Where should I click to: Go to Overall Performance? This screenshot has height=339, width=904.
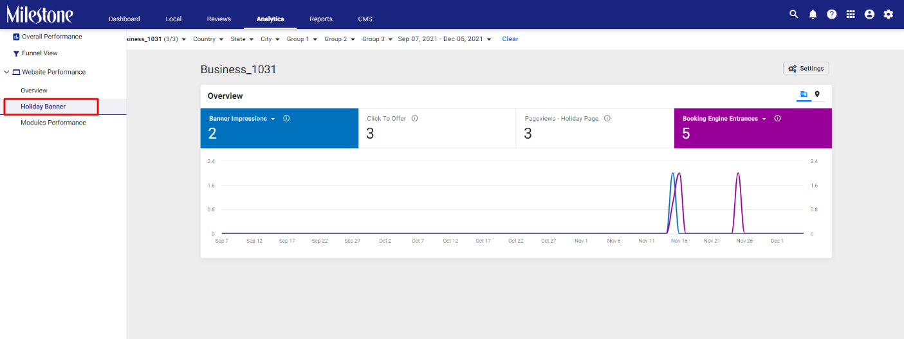[52, 37]
